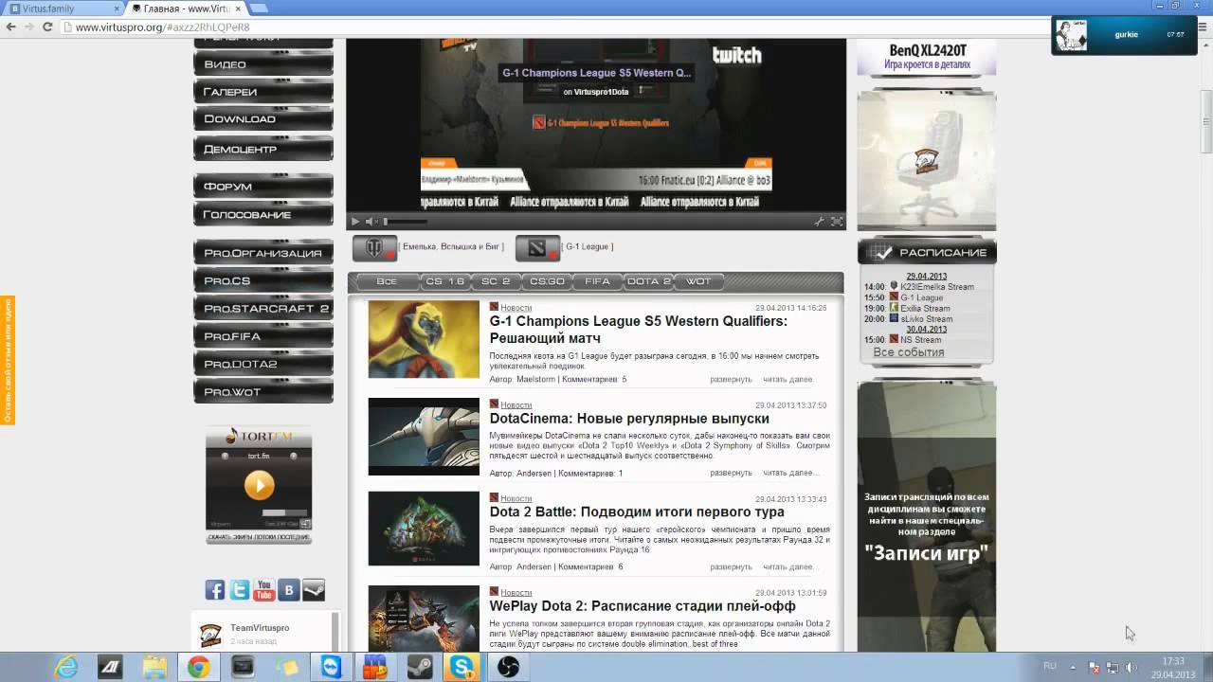The image size is (1213, 682).
Task: Open the Pro.FIFA sidebar menu
Action: (x=263, y=336)
